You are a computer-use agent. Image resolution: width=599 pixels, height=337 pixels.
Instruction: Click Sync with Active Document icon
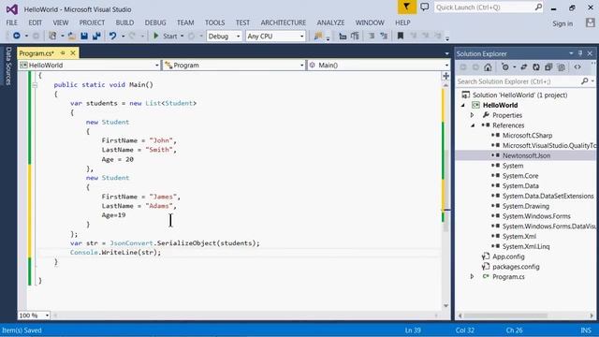click(524, 67)
